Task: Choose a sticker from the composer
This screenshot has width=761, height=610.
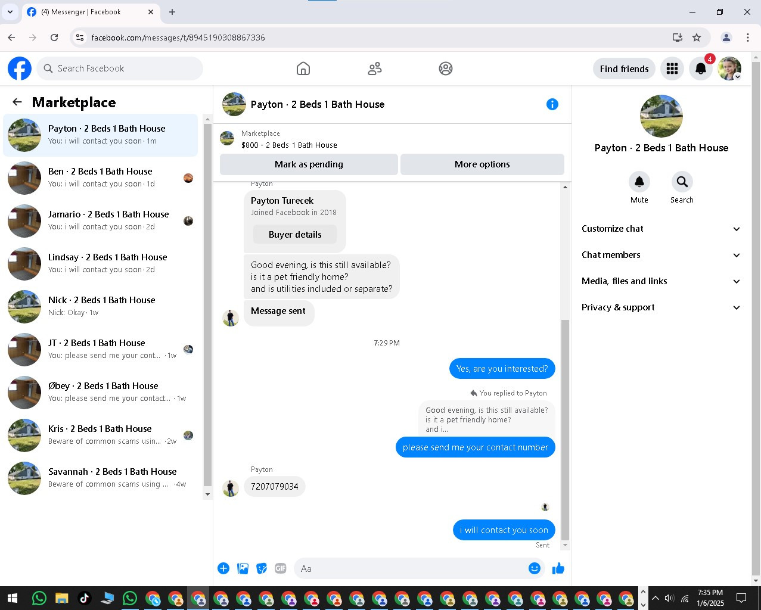Action: 262,568
